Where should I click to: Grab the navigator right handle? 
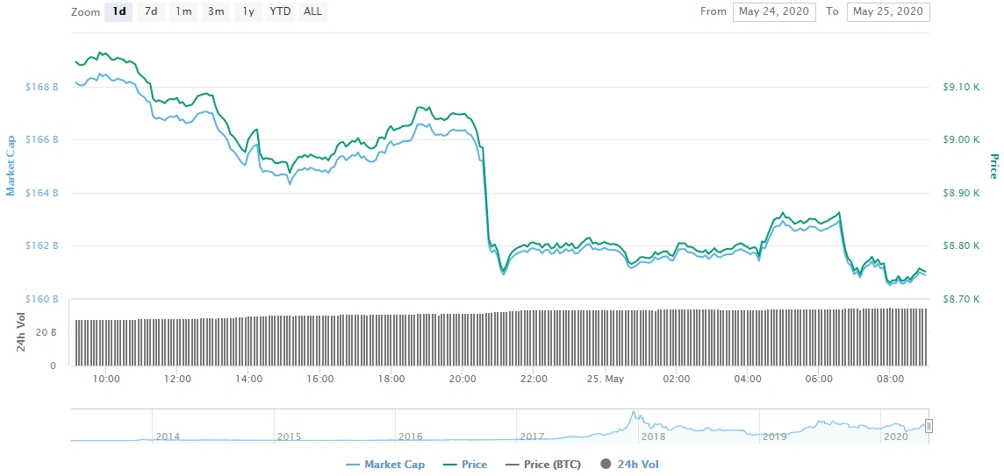pyautogui.click(x=929, y=425)
